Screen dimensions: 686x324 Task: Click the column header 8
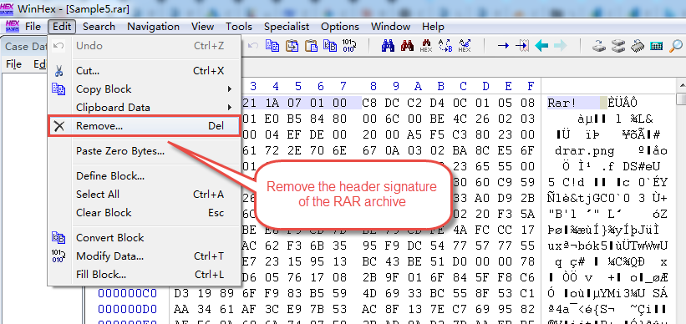373,86
